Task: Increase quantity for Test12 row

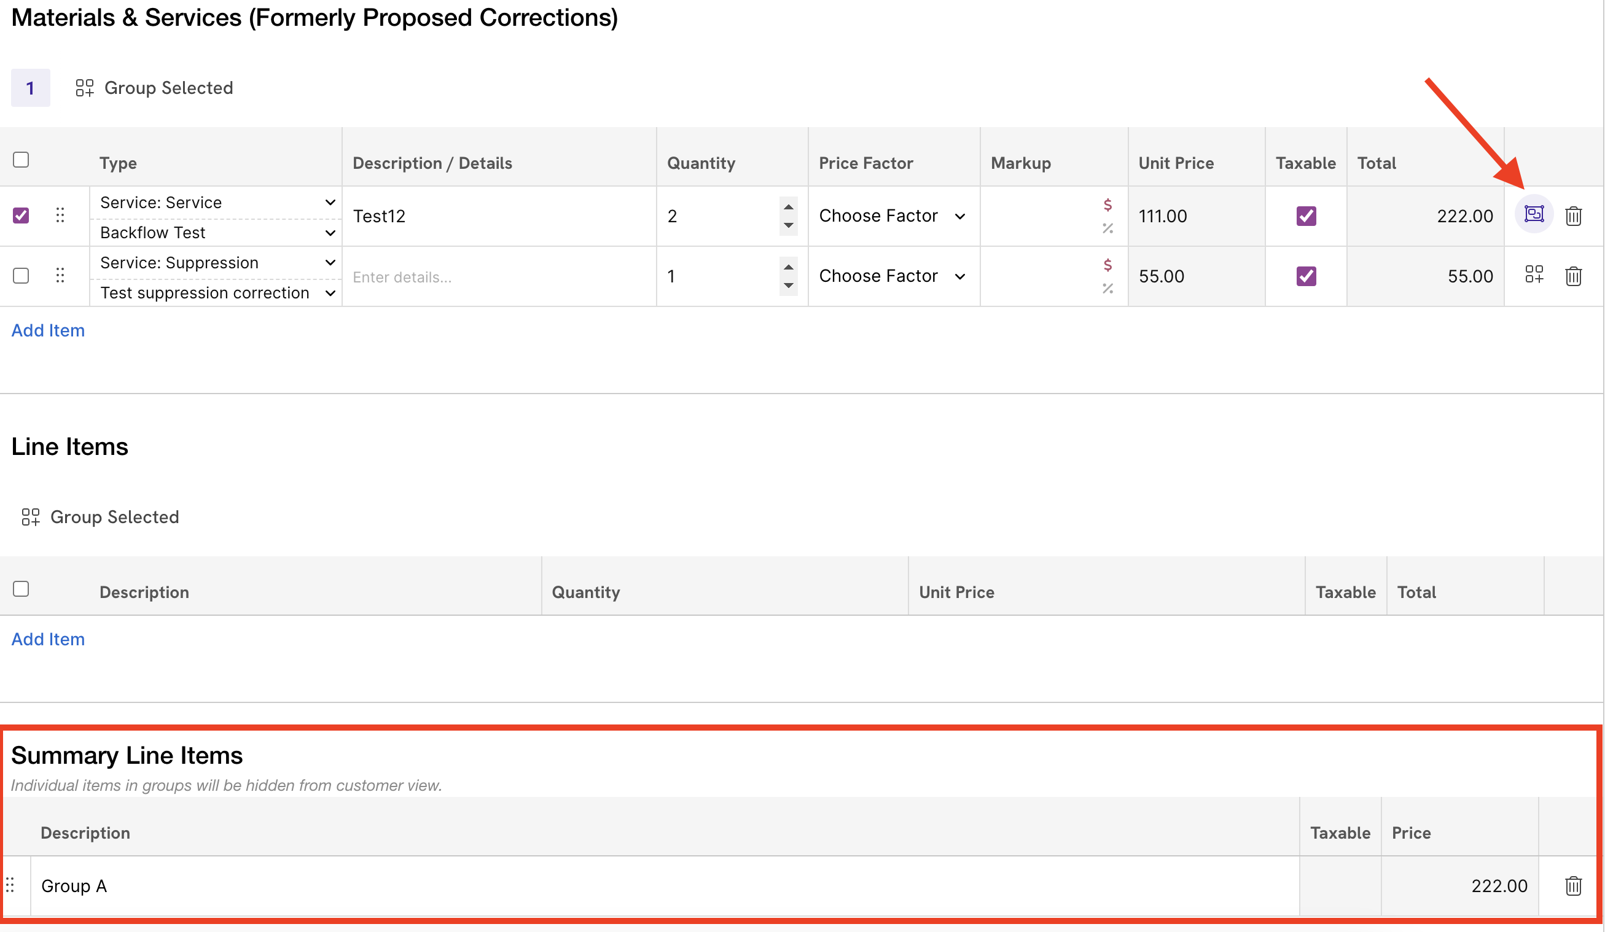Action: [788, 207]
